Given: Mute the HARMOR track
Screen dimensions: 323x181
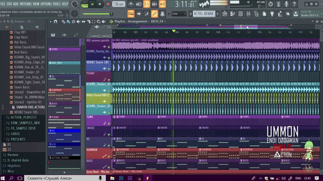Looking at the screenshot, I should click(109, 156).
